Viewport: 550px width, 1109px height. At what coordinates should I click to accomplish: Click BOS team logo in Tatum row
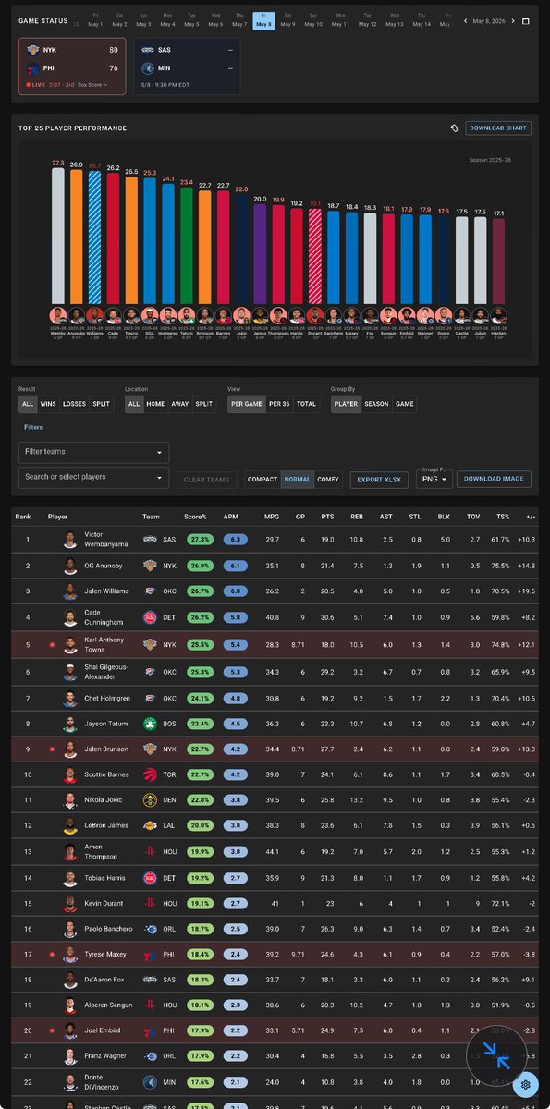[x=150, y=725]
